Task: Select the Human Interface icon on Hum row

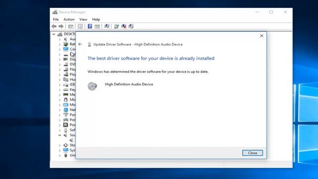Action: tap(66, 80)
